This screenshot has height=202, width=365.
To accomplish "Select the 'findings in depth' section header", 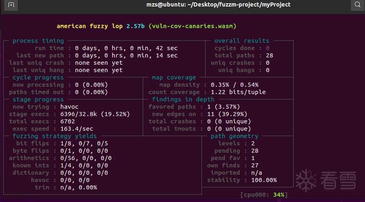I will [x=183, y=99].
